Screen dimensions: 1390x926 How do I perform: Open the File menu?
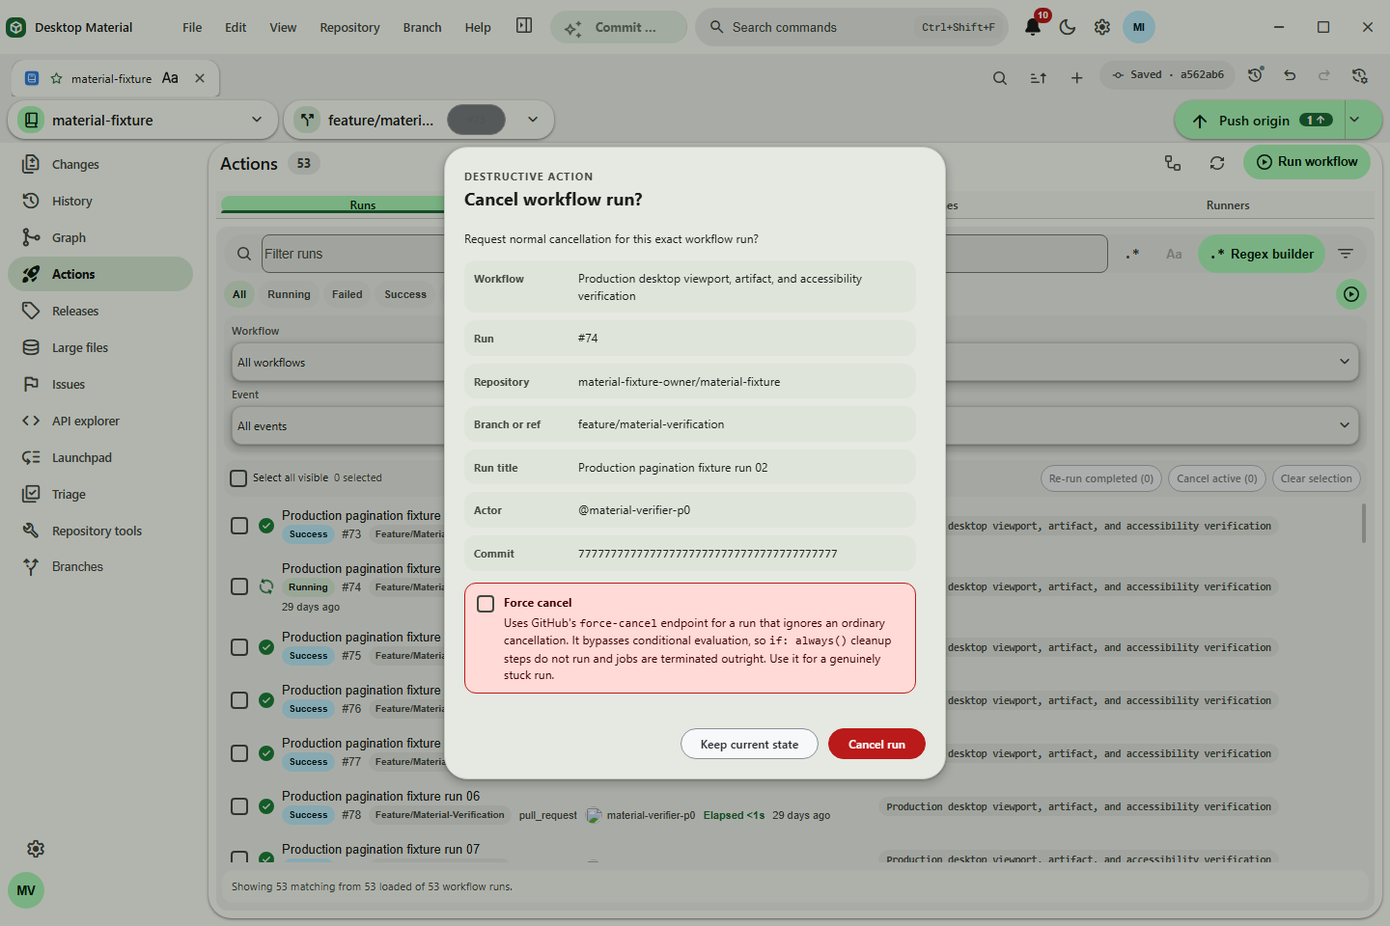point(192,27)
